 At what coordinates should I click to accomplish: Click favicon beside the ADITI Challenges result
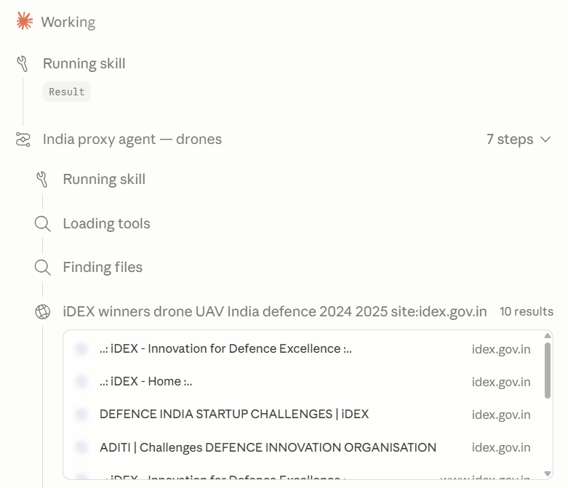[x=81, y=447]
